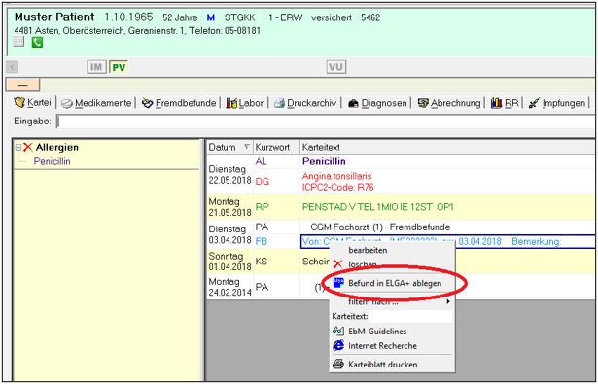This screenshot has height=384, width=598.
Task: Click the Kurzwort column header
Action: click(x=276, y=147)
